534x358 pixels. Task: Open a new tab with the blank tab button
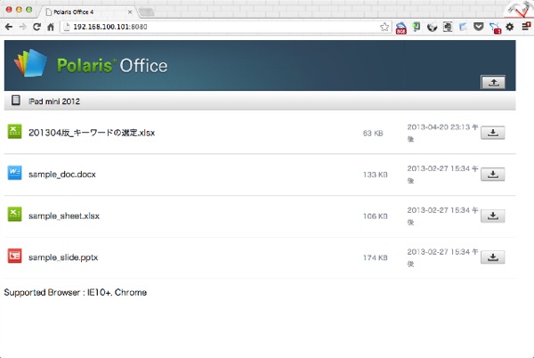click(x=147, y=12)
